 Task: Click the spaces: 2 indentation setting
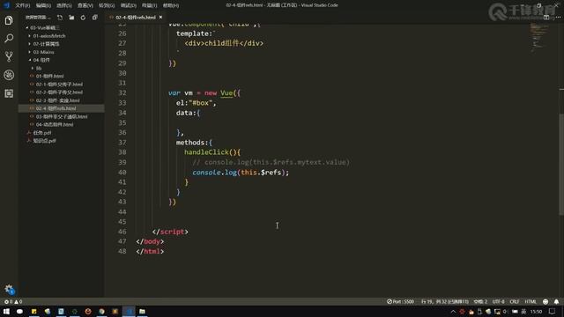pyautogui.click(x=480, y=301)
